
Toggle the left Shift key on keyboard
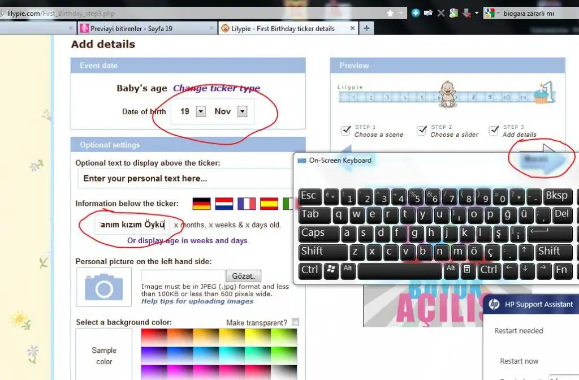(x=323, y=252)
